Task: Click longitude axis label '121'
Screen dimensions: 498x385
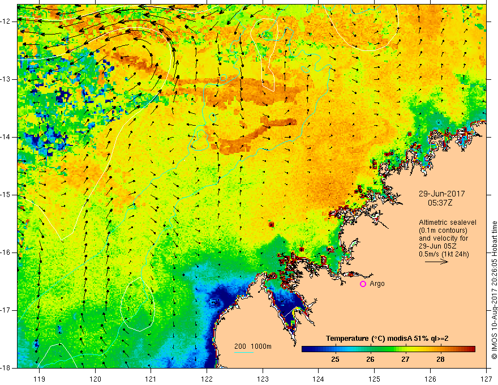Action: [151, 379]
